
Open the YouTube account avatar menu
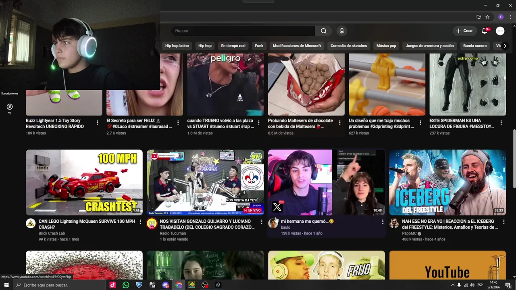500,31
